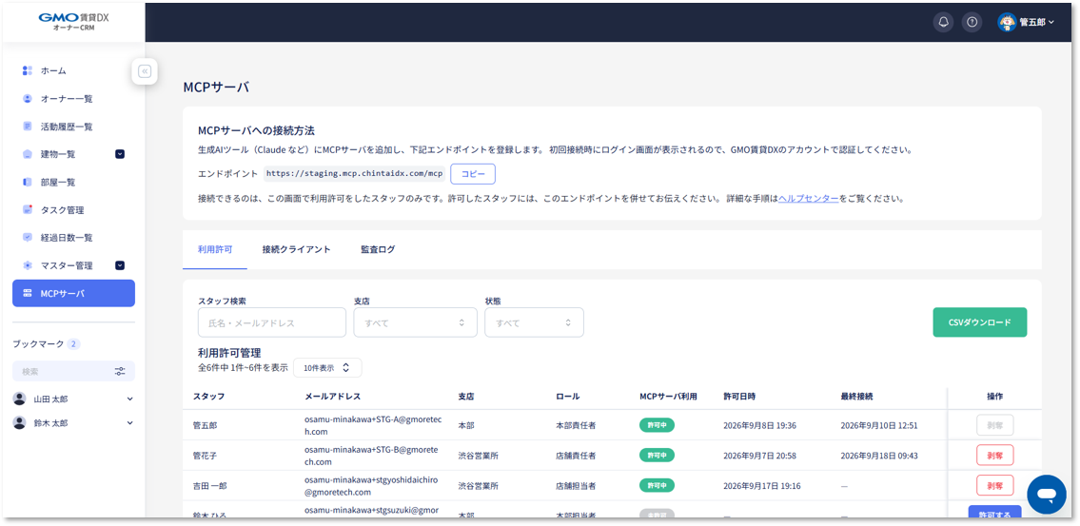Click the disabled 剥奪 button for 管五郎

point(994,425)
